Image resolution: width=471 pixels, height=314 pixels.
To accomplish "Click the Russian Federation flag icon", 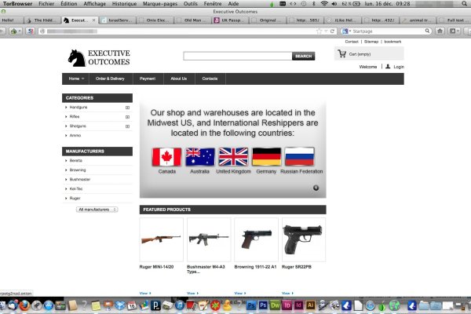I will coord(301,156).
